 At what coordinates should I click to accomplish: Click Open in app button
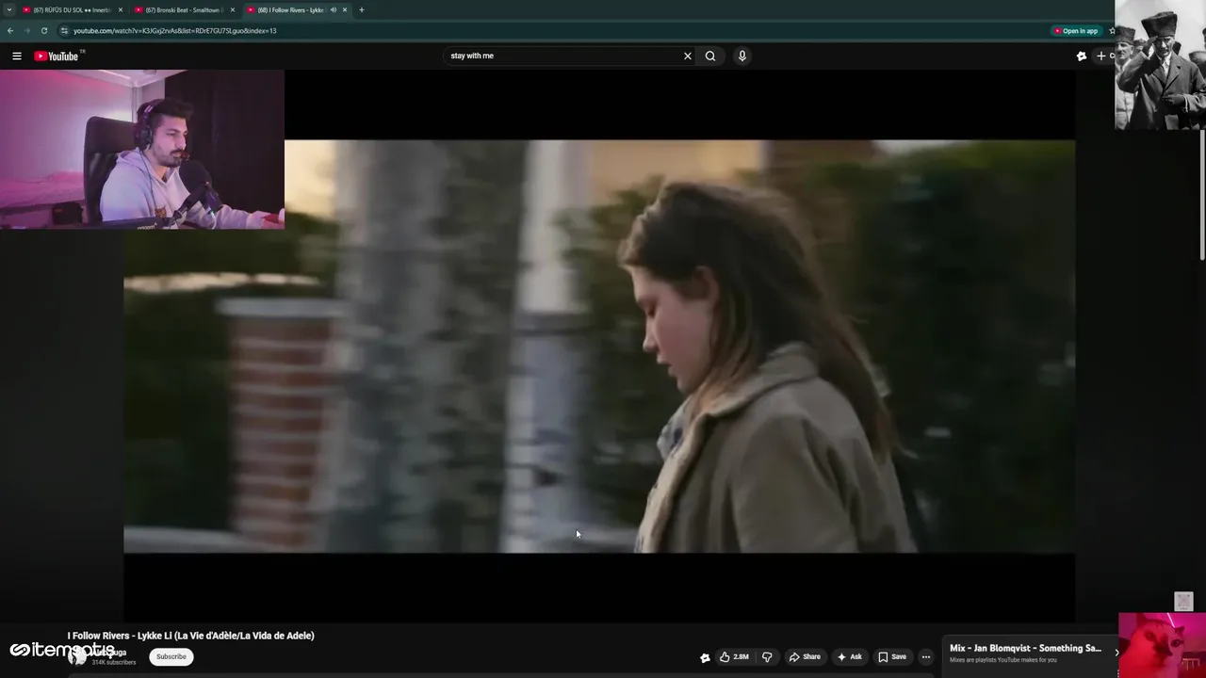[1076, 30]
